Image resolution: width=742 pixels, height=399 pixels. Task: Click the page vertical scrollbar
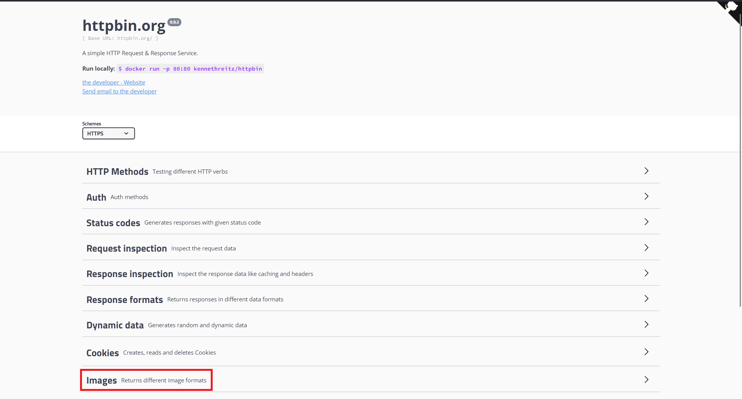tap(740, 160)
